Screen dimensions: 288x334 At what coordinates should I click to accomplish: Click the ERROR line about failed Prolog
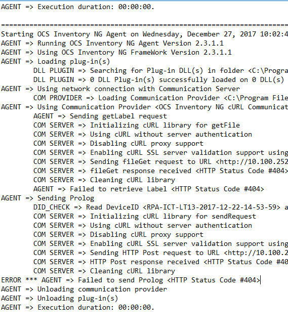[131, 280]
